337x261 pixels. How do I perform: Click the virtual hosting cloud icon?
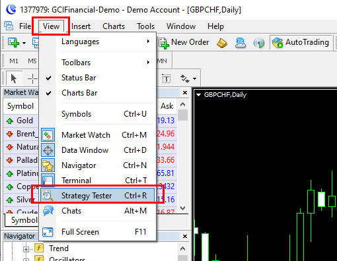point(241,43)
